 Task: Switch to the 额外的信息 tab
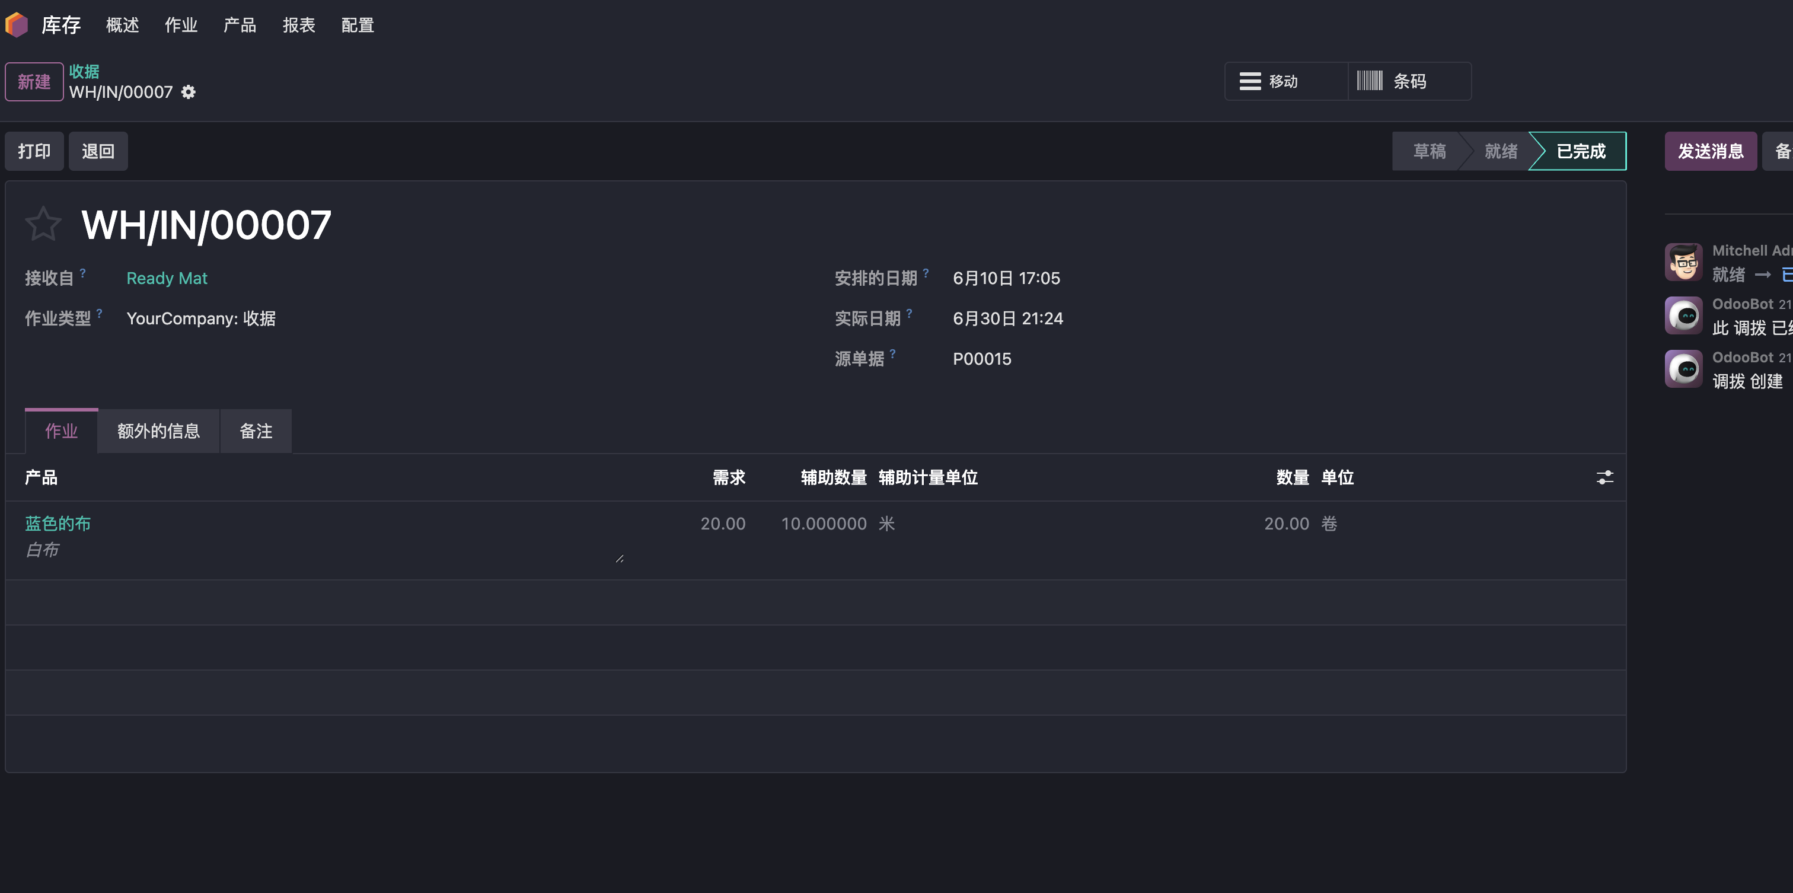[x=159, y=431]
